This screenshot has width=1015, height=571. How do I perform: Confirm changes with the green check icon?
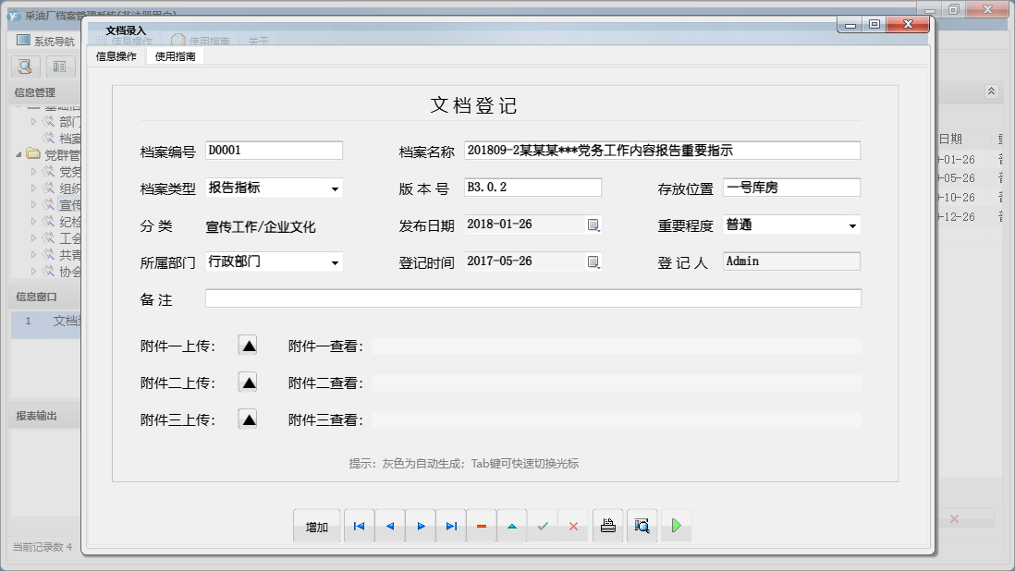coord(544,526)
